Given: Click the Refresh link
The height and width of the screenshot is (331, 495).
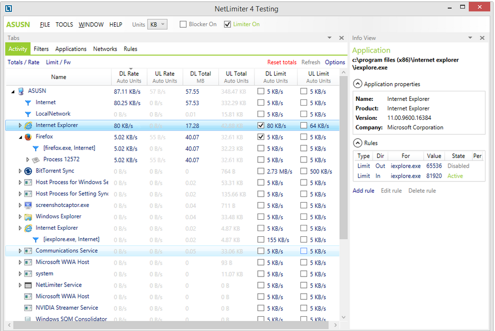Looking at the screenshot, I should 311,63.
